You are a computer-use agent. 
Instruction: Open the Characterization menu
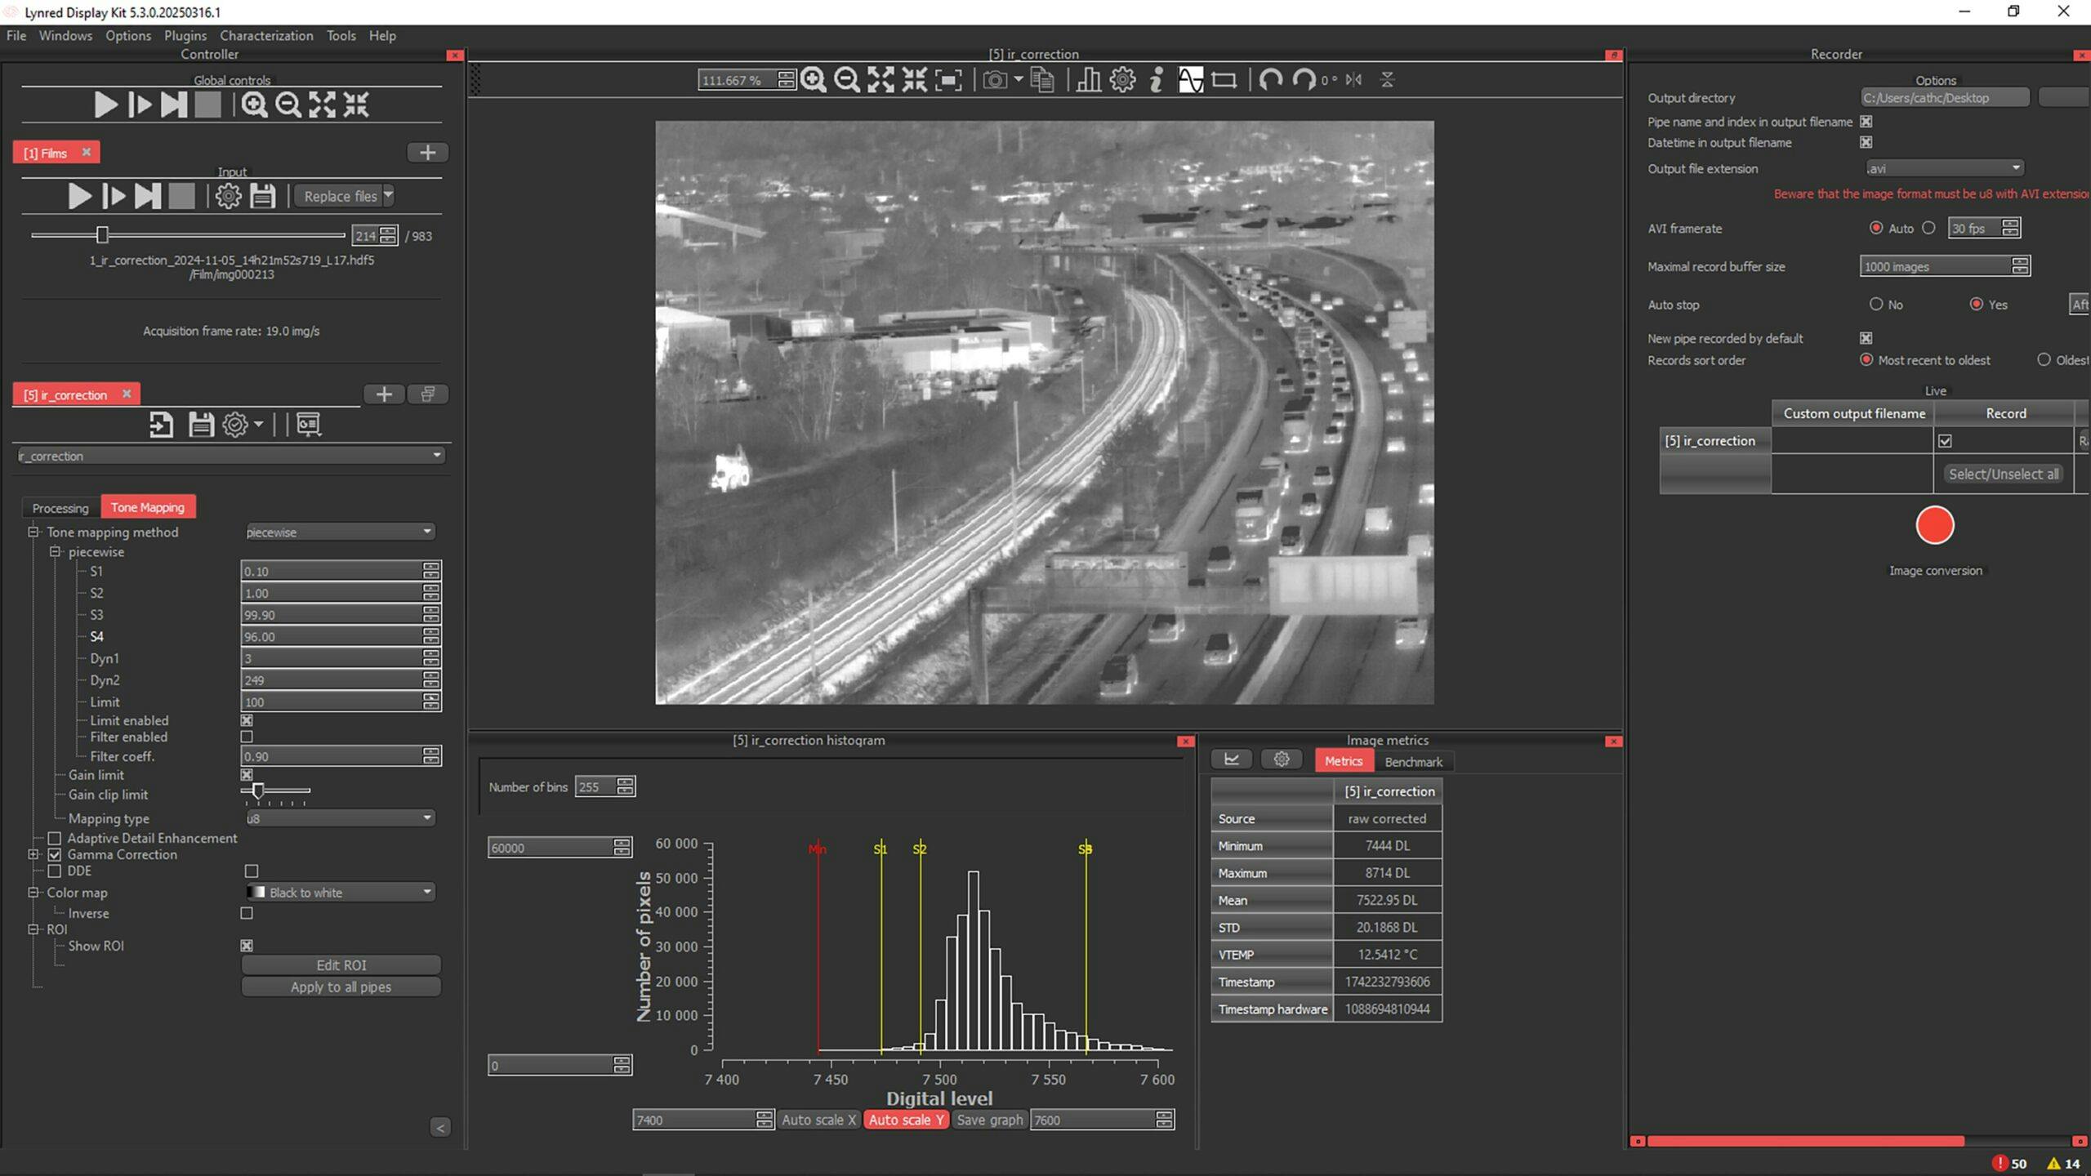[266, 35]
